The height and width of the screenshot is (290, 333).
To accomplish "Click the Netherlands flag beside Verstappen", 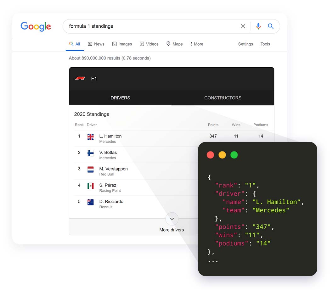I will coord(91,169).
